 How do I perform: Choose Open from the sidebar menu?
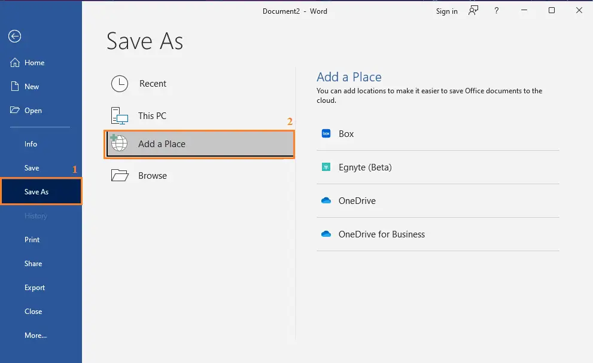tap(41, 110)
